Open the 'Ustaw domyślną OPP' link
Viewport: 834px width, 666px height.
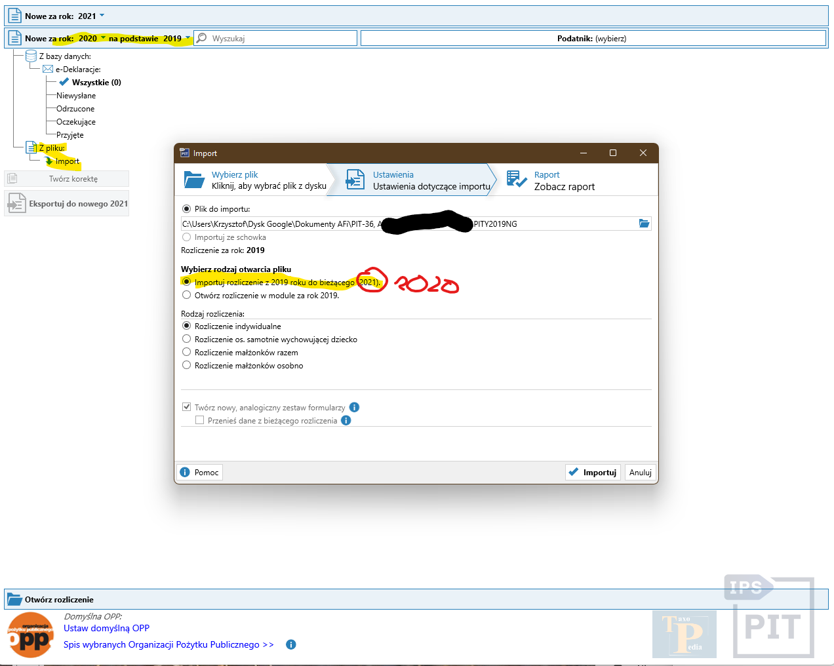[x=106, y=628]
